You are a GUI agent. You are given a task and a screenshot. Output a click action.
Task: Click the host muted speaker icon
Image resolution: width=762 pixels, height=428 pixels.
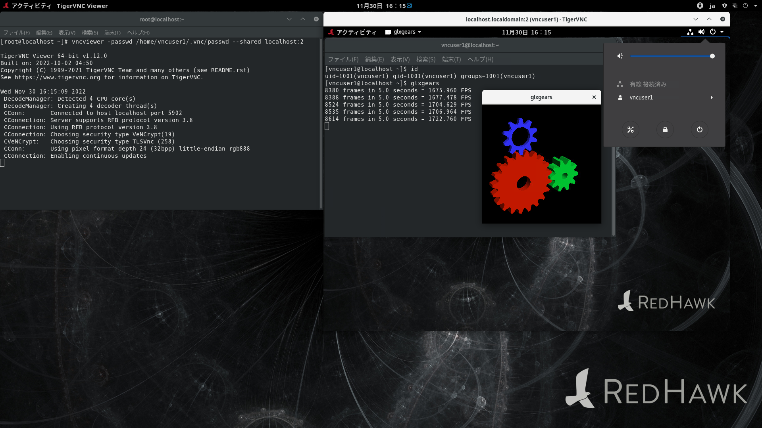pyautogui.click(x=735, y=6)
